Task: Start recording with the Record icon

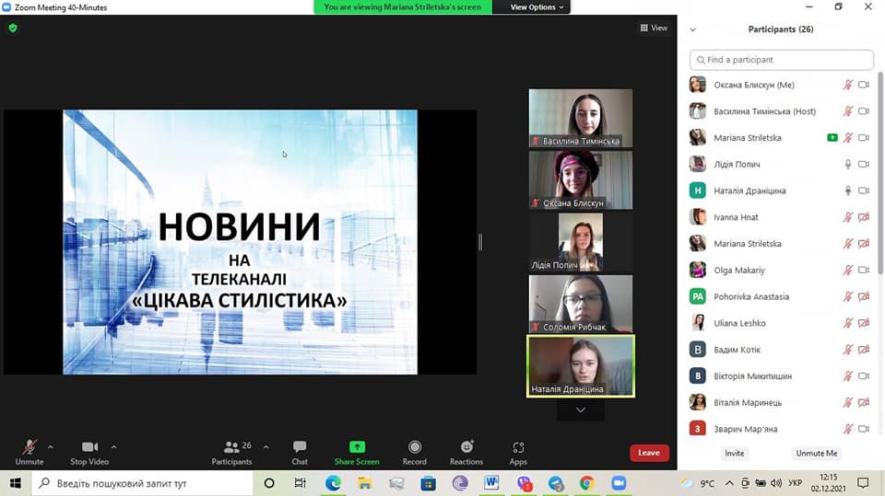Action: point(414,450)
